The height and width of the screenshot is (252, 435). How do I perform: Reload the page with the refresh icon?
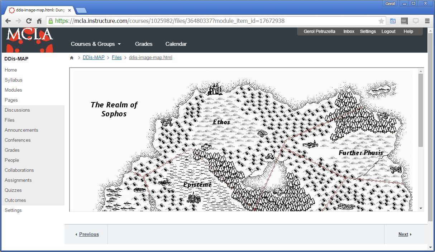(x=29, y=21)
